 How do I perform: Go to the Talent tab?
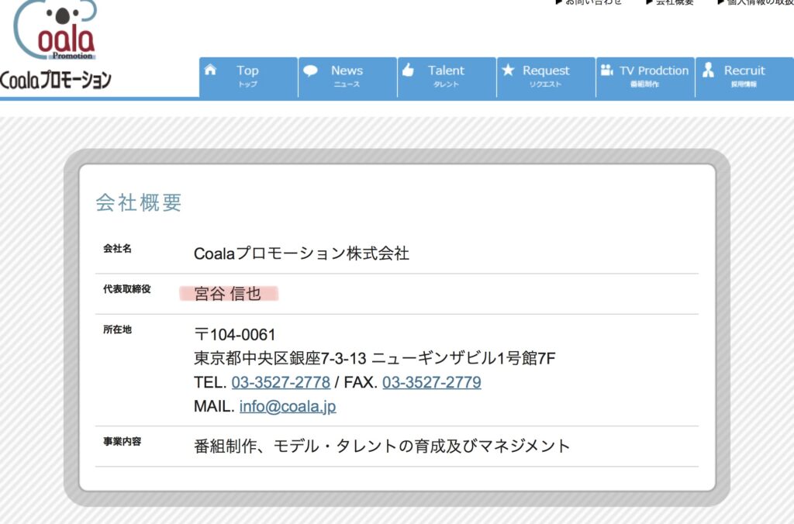click(x=447, y=77)
